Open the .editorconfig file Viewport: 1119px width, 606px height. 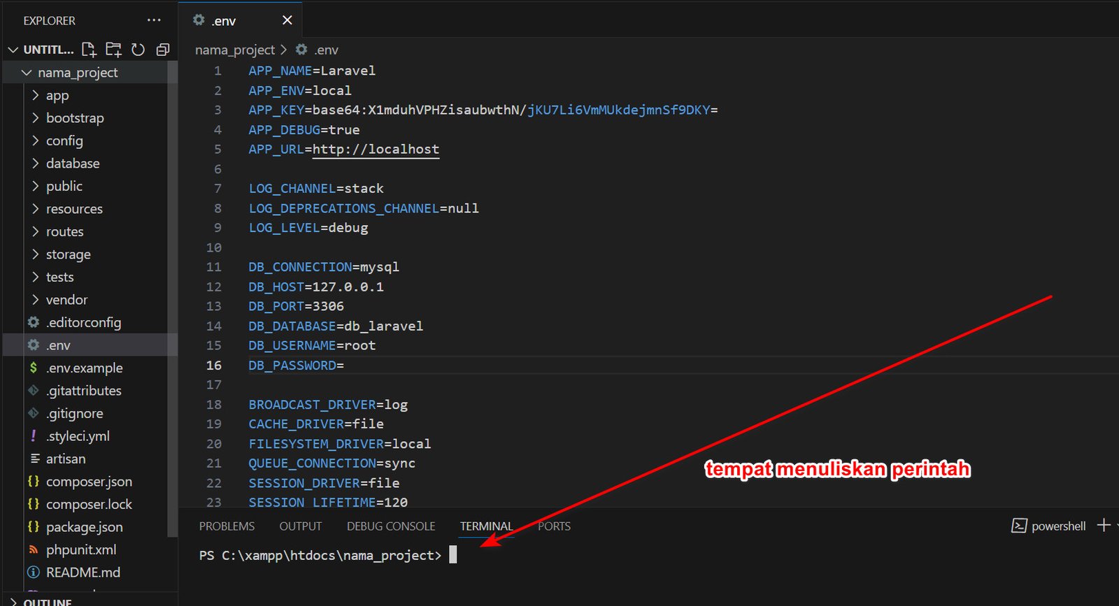(x=84, y=322)
